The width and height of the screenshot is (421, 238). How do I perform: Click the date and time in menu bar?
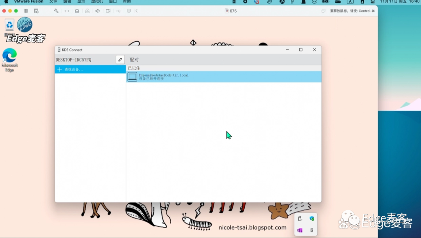(x=400, y=2)
